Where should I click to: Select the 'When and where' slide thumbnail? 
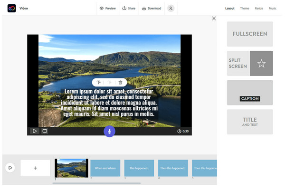(104, 168)
